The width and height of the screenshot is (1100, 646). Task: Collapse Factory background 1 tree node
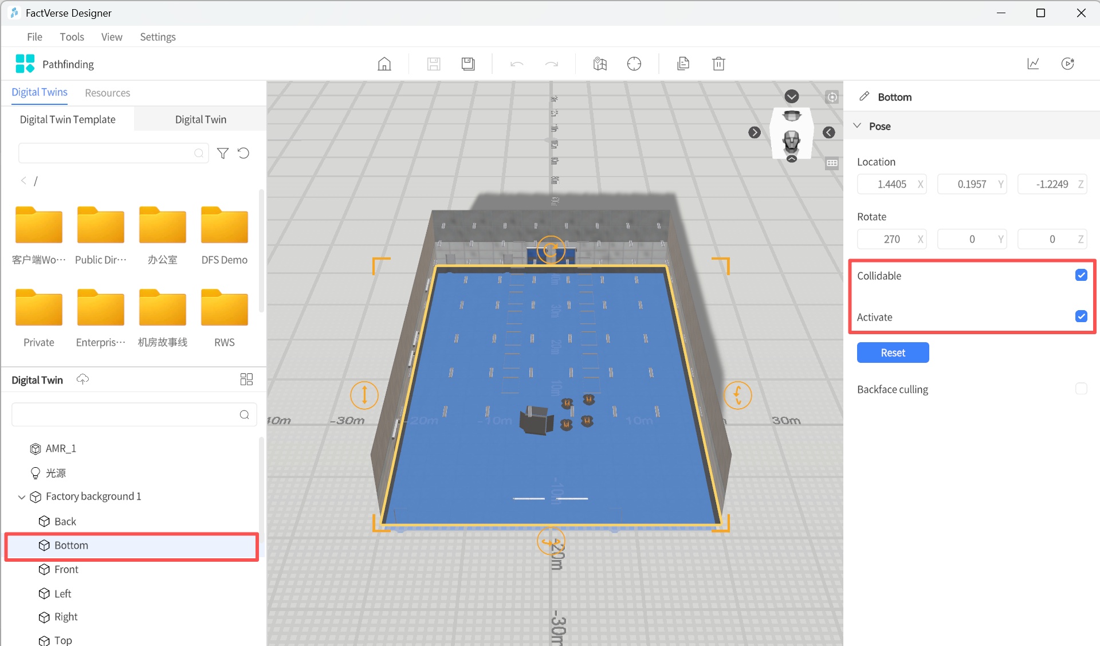tap(22, 496)
